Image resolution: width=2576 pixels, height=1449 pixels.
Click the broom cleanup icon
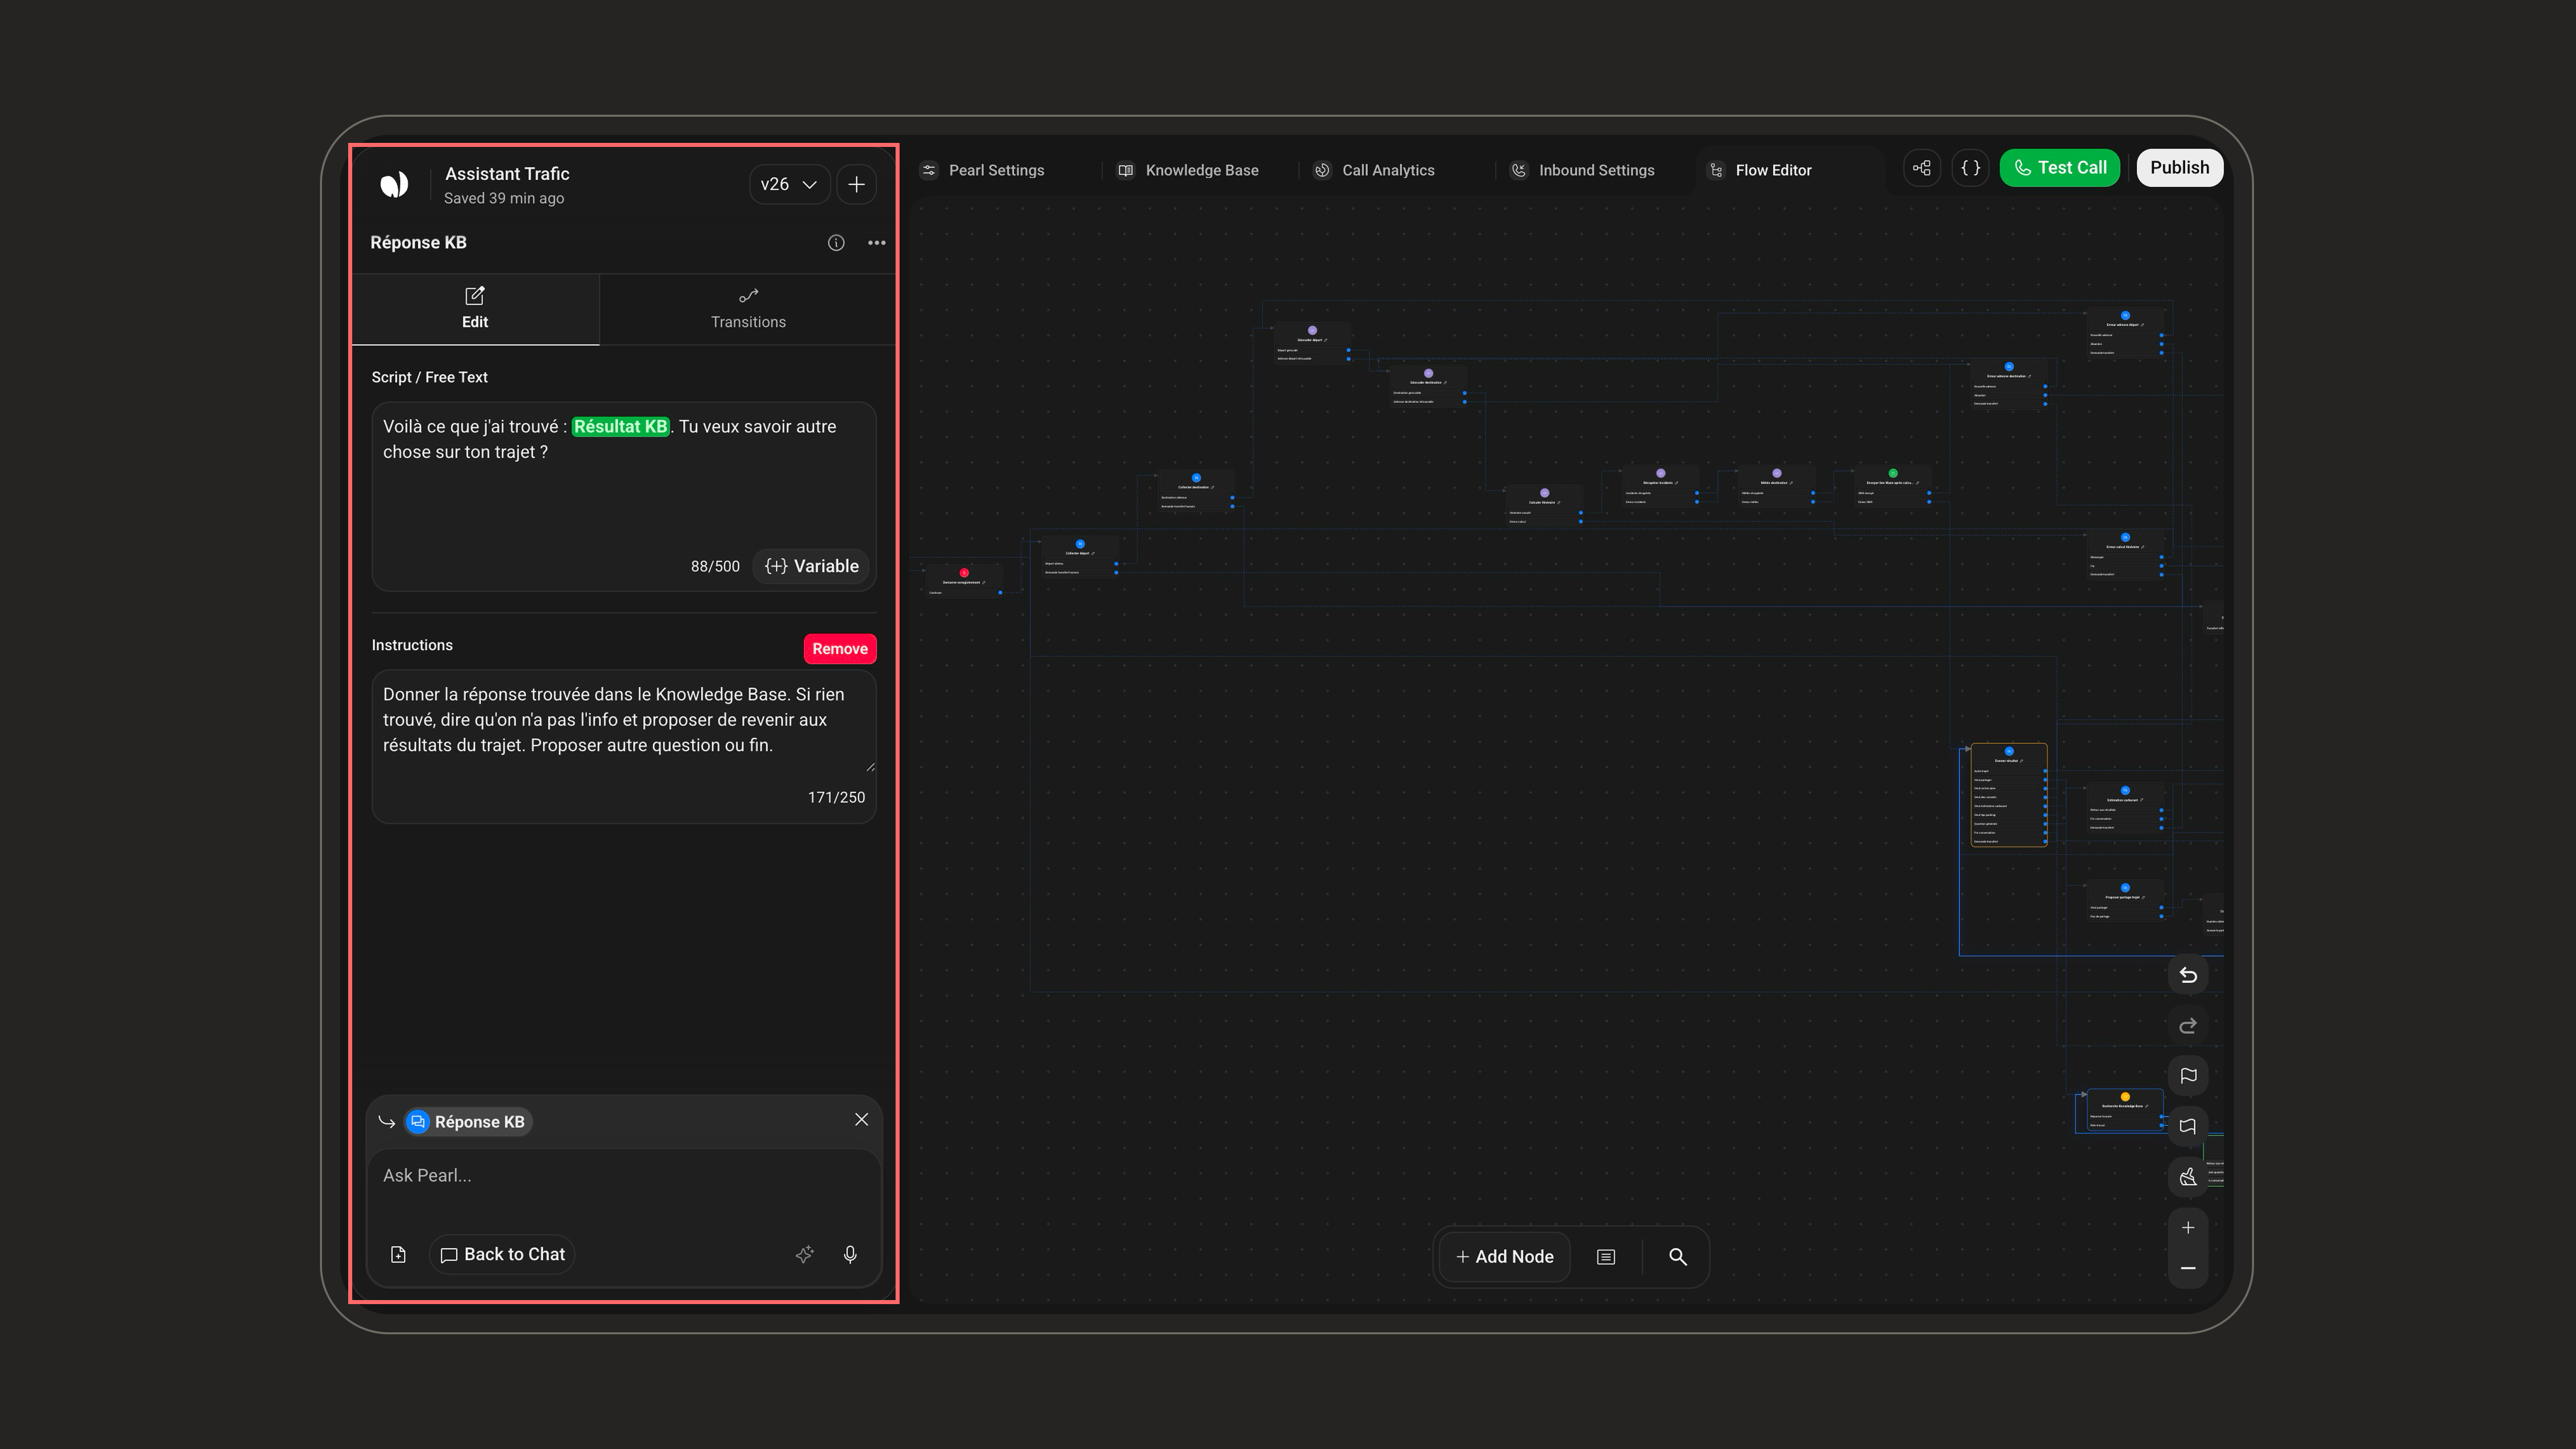pyautogui.click(x=2188, y=1177)
